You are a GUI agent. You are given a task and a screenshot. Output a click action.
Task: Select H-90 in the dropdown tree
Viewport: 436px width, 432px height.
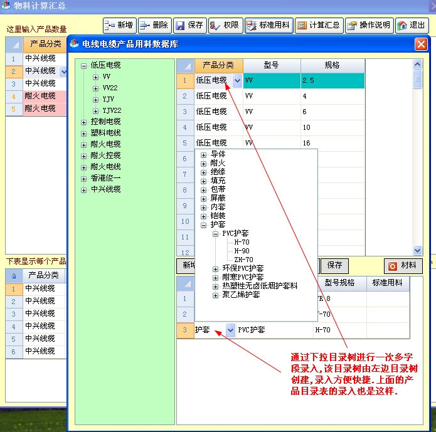point(242,251)
